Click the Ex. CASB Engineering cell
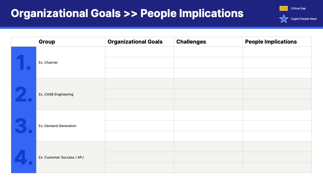The image size is (323, 181). 56,94
